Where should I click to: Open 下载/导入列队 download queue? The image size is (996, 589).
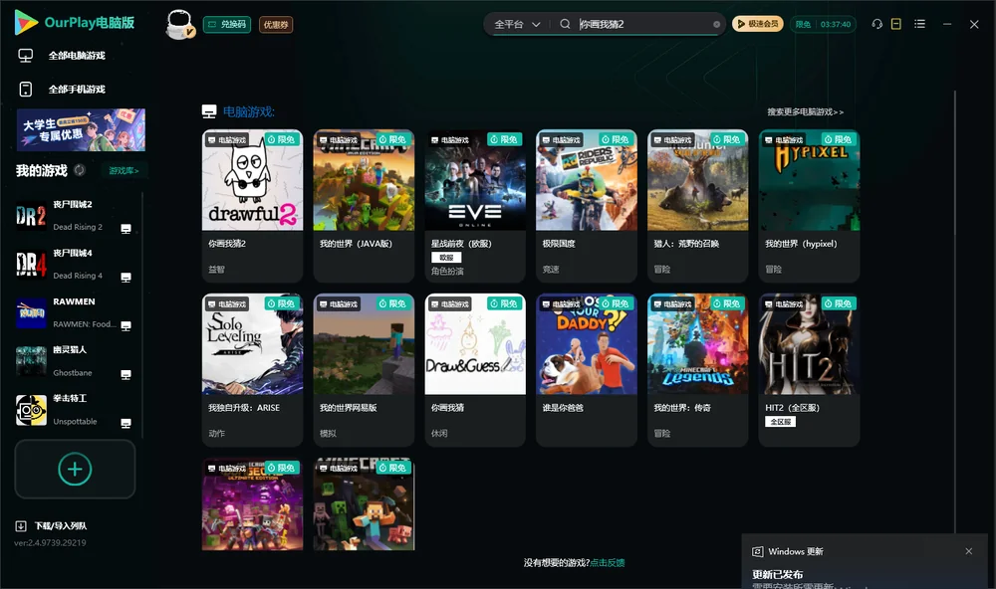(61, 525)
